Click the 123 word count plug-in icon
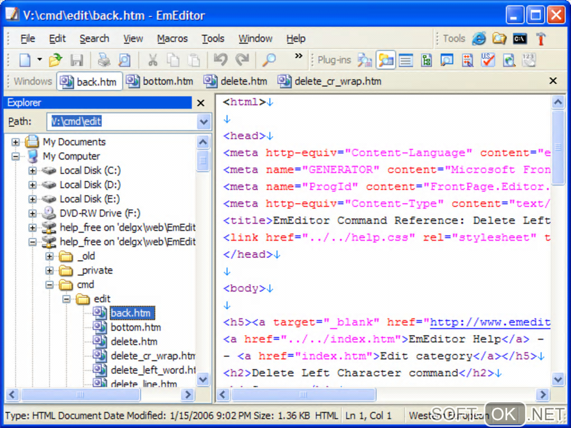The width and height of the screenshot is (571, 428). (x=529, y=60)
